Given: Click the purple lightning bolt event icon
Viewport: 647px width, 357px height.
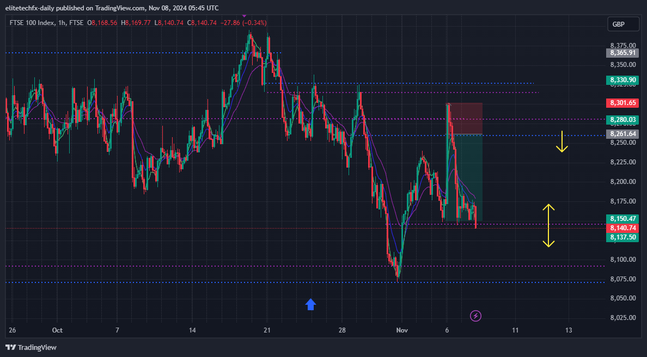Looking at the screenshot, I should coord(476,316).
